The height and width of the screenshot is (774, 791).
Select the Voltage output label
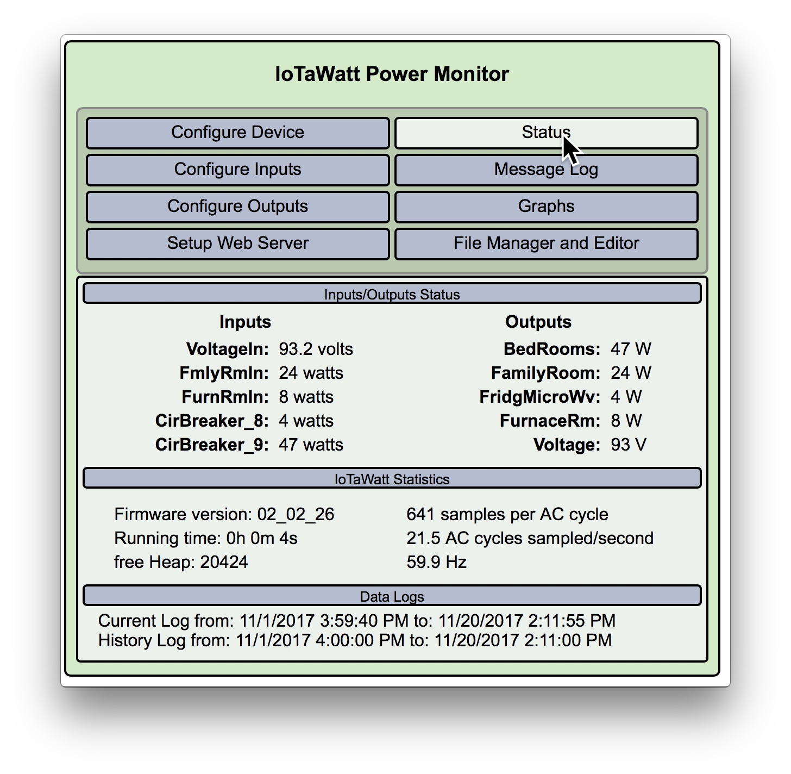click(x=567, y=445)
